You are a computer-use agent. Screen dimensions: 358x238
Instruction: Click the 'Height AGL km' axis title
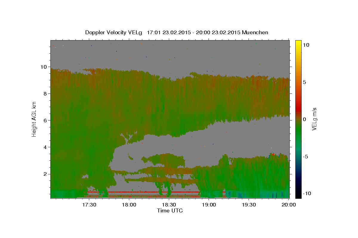[34, 119]
